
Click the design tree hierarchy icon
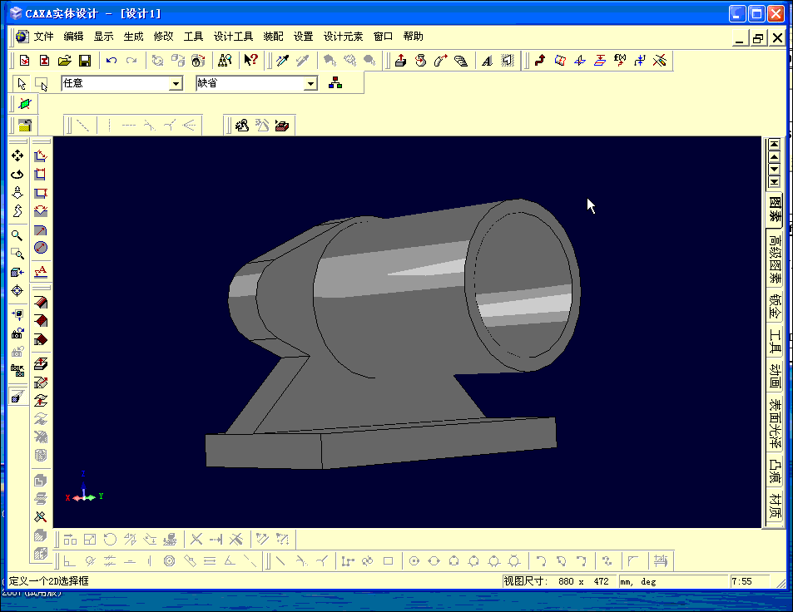[x=335, y=83]
